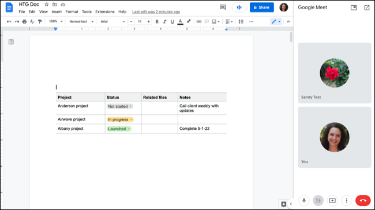The width and height of the screenshot is (375, 210).
Task: Activate the paint format tool
Action: pos(40,21)
